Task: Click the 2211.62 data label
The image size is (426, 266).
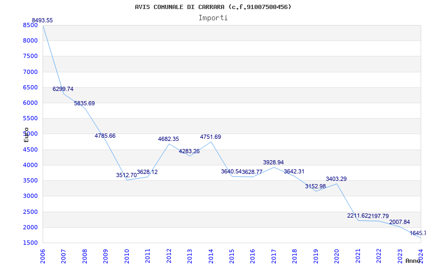Action: click(357, 216)
